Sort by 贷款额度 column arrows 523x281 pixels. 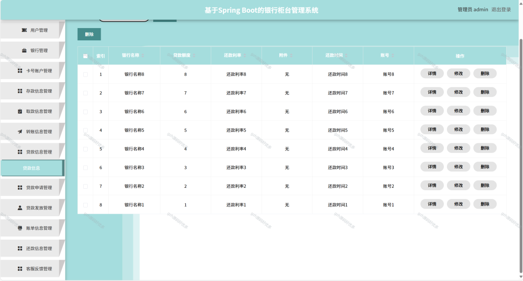pyautogui.click(x=194, y=56)
